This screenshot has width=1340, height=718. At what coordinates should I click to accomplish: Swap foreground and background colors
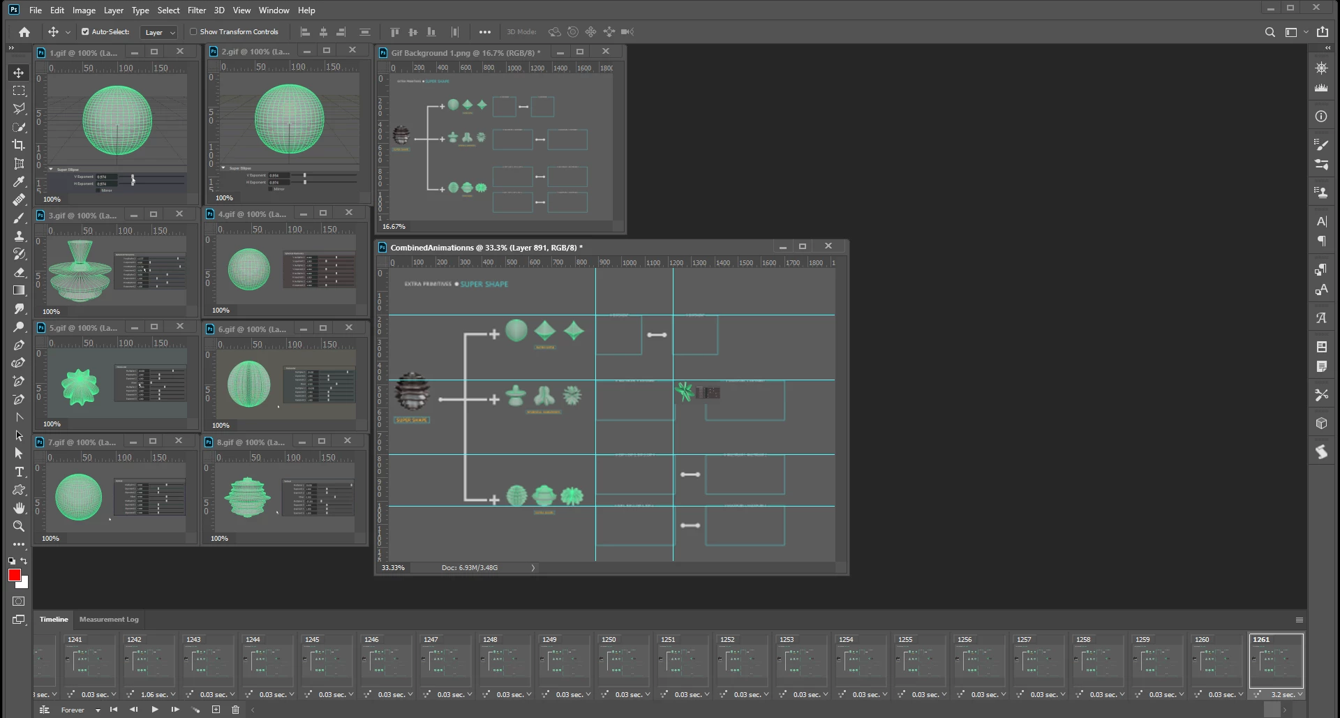(24, 560)
